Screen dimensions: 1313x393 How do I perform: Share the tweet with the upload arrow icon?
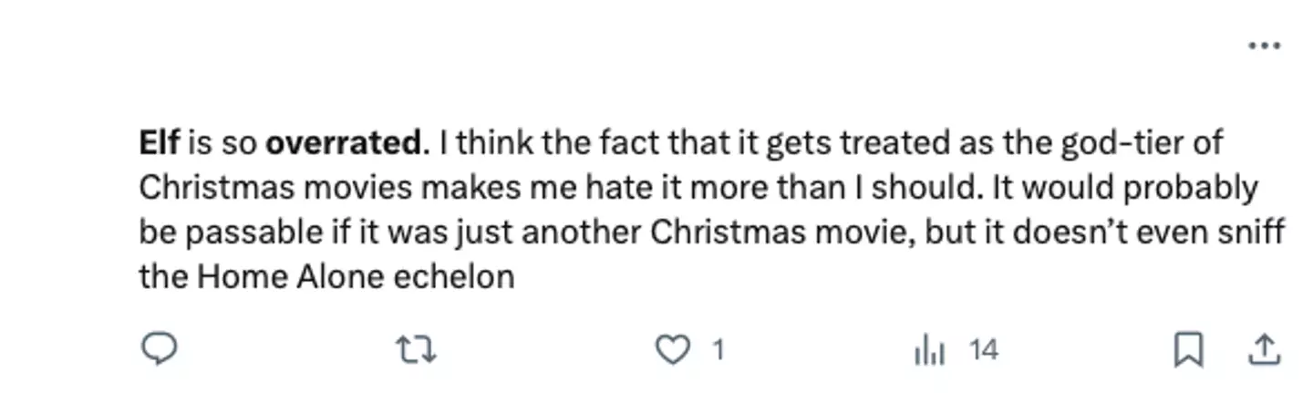coord(1264,349)
